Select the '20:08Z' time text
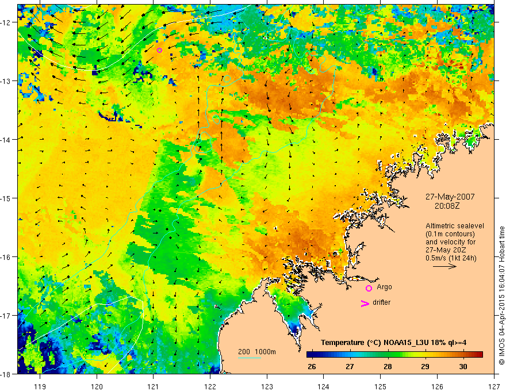This screenshot has width=506, height=391. coord(447,206)
